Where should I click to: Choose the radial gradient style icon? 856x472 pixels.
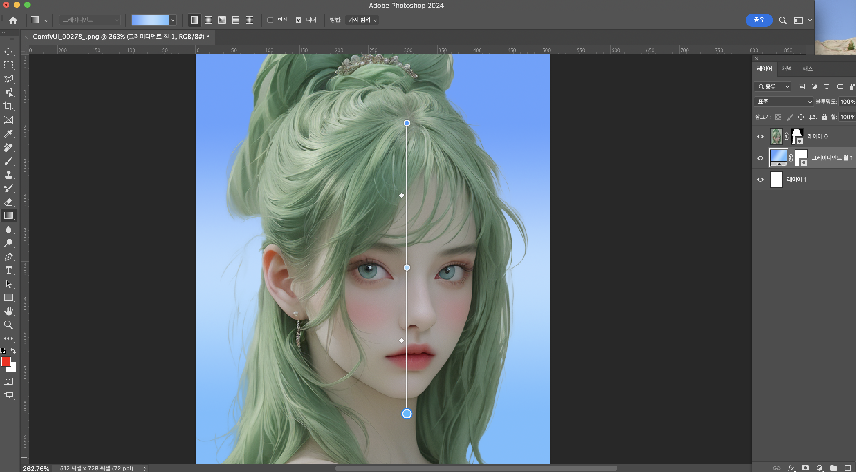[208, 20]
